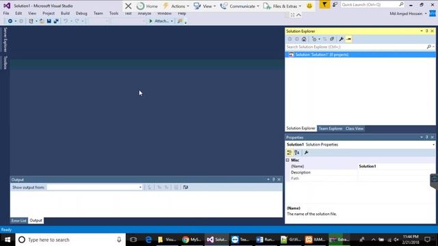The width and height of the screenshot is (438, 246).
Task: Open Properties panel window position dropdown
Action: (x=422, y=137)
